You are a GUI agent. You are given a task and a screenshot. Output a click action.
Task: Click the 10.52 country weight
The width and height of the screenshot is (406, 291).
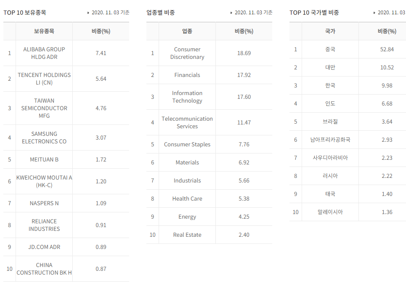[387, 68]
